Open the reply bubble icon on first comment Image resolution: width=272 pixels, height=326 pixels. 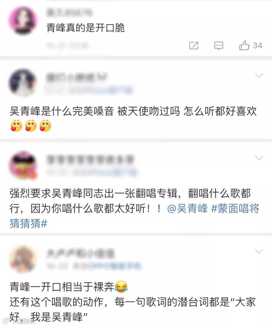pos(219,46)
